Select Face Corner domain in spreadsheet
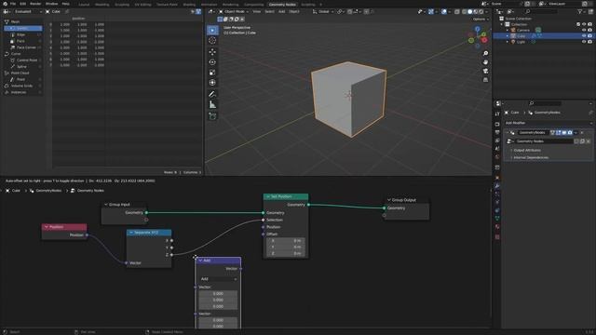 [x=23, y=47]
